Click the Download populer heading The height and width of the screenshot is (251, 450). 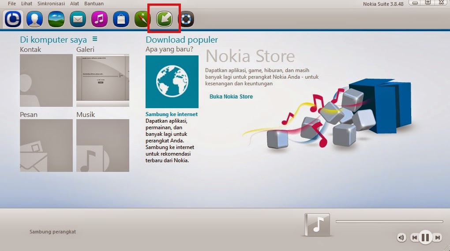182,40
